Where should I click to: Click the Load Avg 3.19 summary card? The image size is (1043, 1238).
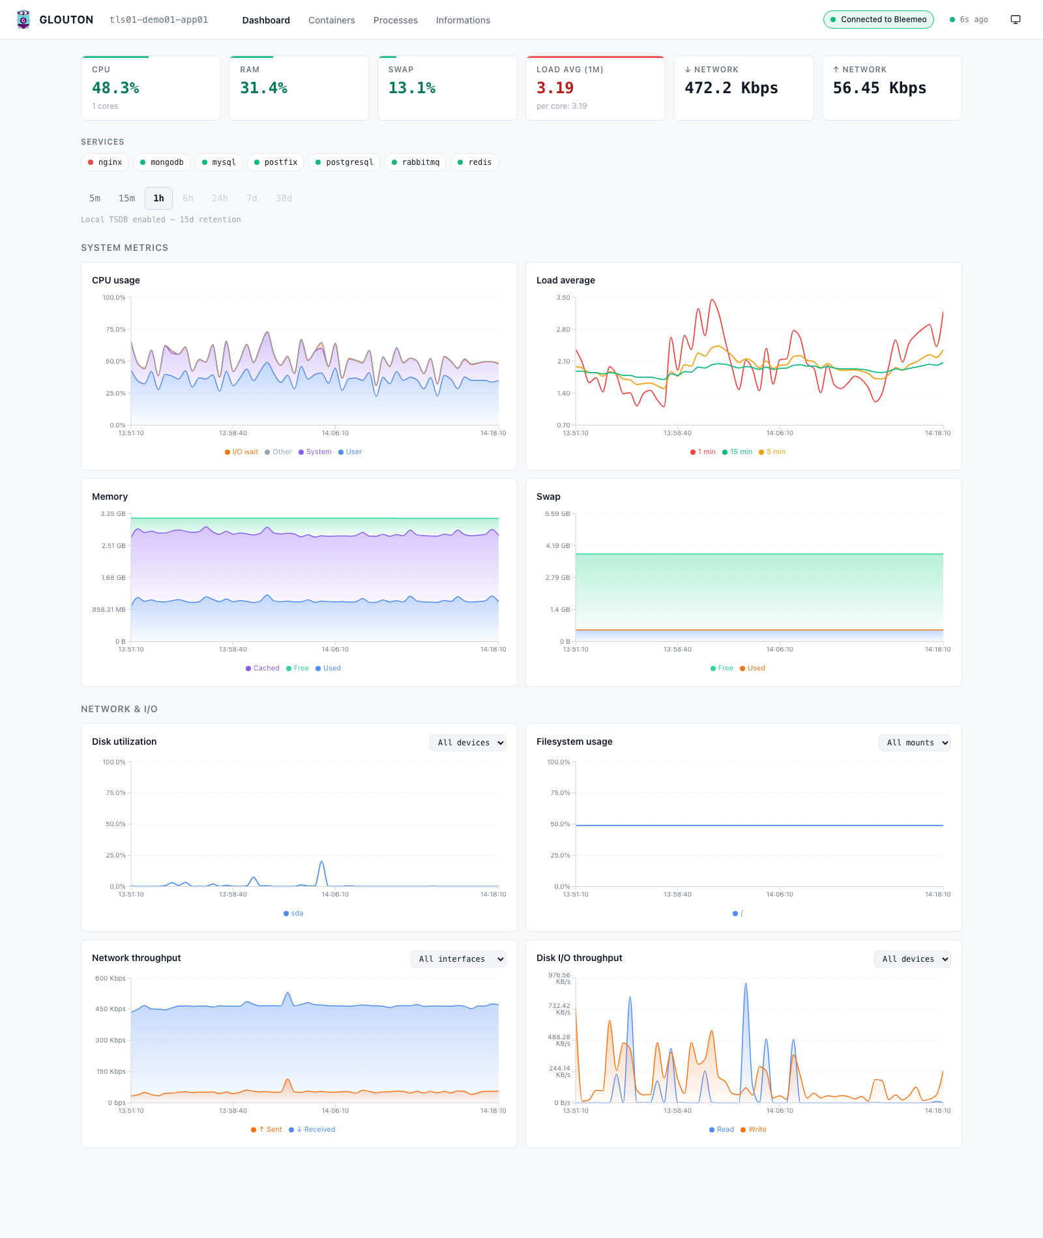(595, 88)
